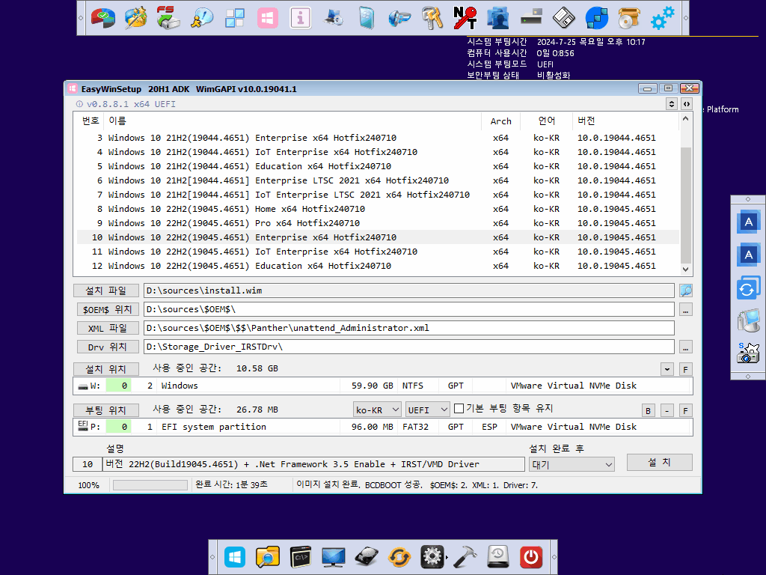766x575 pixels.
Task: Open the gold keys password tool
Action: (x=432, y=18)
